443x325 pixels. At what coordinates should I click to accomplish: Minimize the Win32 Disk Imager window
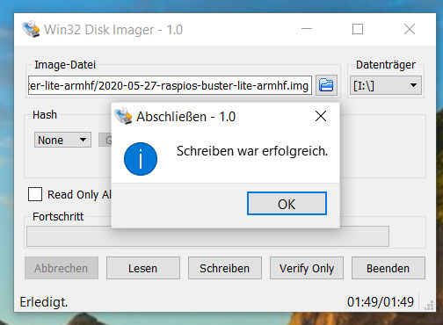tap(307, 29)
